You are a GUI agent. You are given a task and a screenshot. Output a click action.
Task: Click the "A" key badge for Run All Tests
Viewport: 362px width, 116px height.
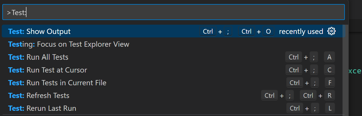329,57
